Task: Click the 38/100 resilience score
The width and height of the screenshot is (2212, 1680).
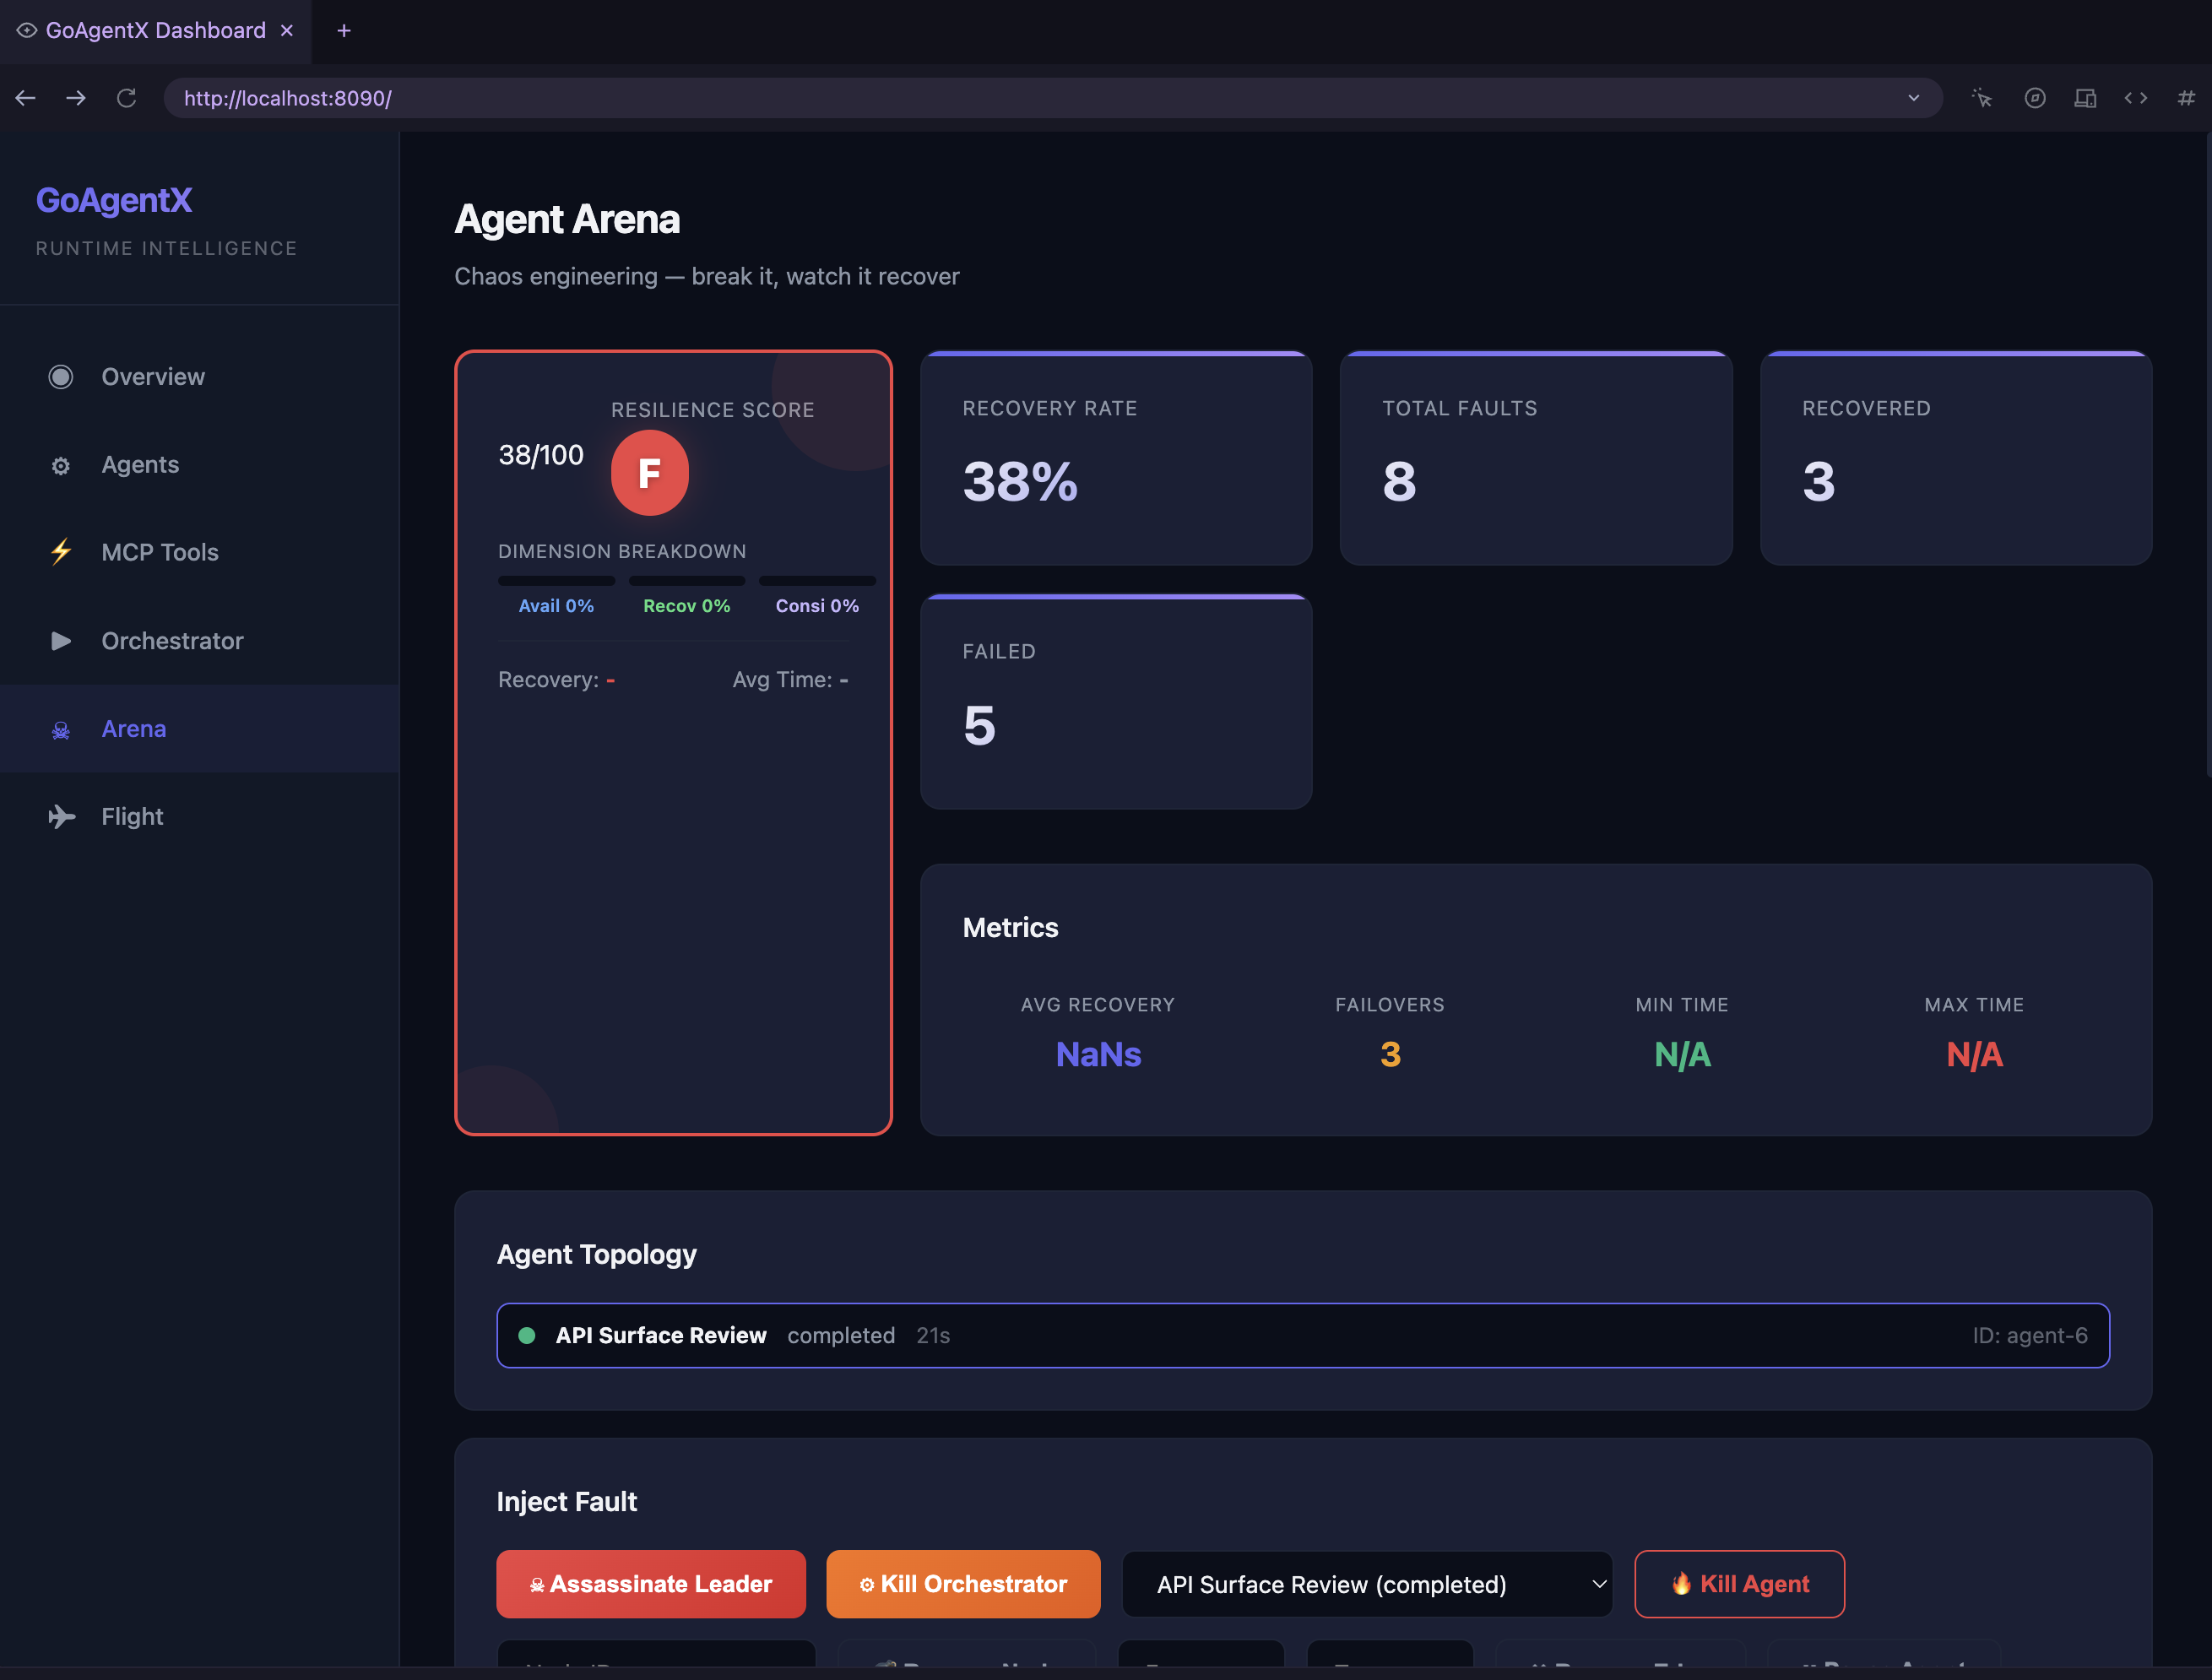Action: pyautogui.click(x=541, y=455)
